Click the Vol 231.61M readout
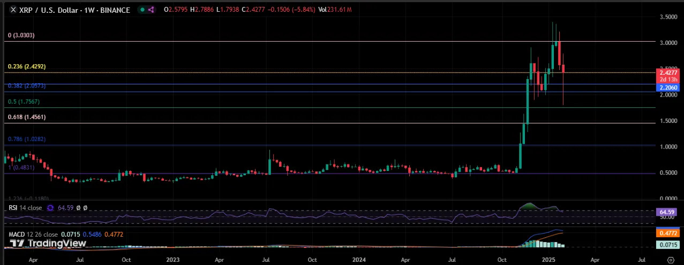This screenshot has height=265, width=684. [336, 10]
